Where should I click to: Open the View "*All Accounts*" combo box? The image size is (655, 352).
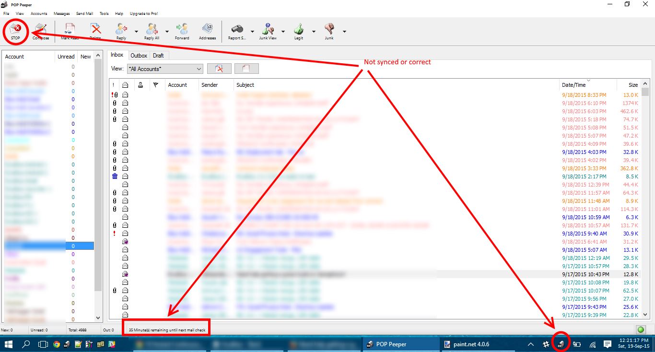click(165, 69)
